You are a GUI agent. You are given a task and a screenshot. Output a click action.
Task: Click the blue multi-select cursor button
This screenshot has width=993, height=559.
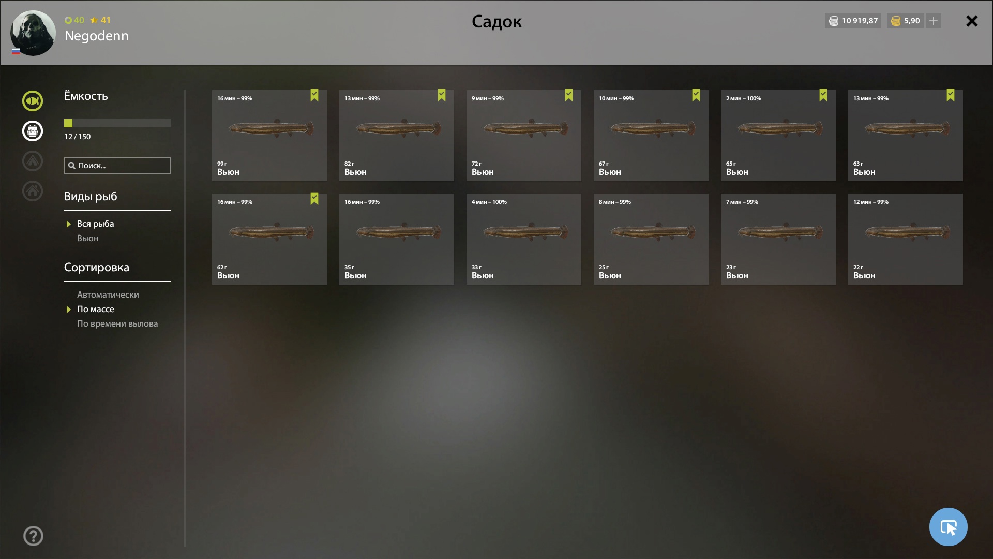948,527
